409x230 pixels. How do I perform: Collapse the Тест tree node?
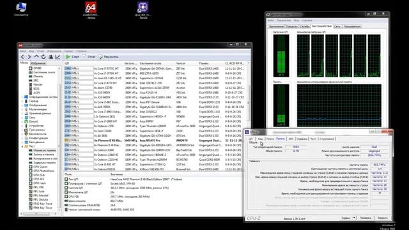[22, 146]
